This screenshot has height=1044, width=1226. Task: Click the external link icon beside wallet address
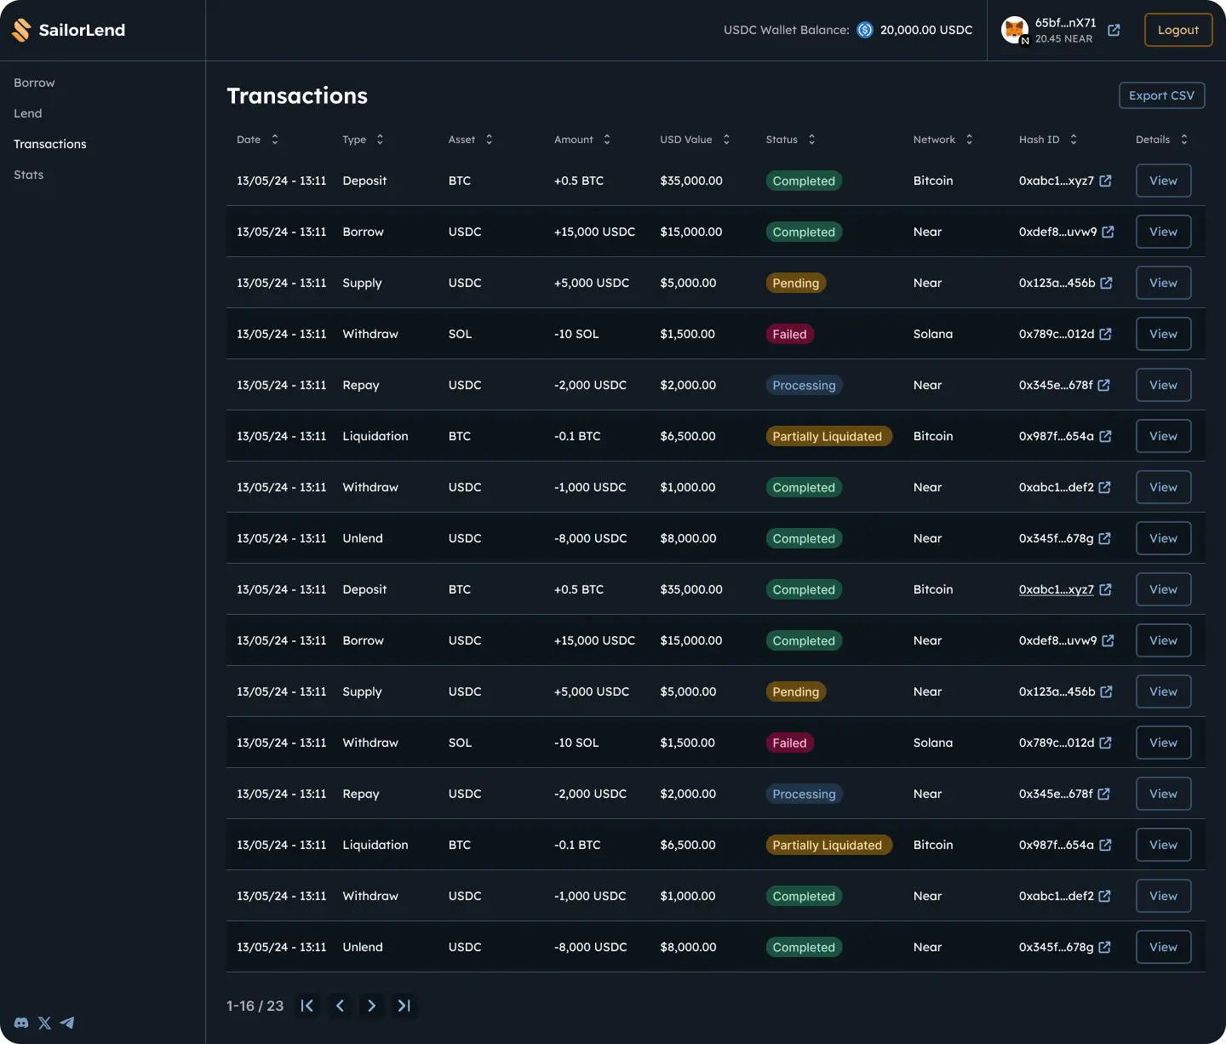1114,31
